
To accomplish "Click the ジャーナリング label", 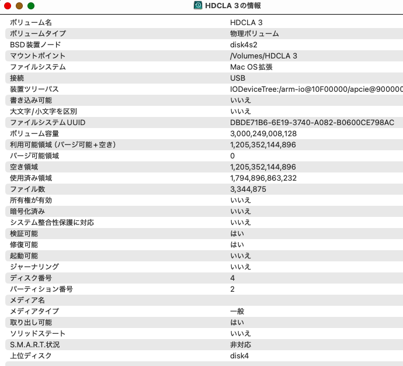I will 34,267.
